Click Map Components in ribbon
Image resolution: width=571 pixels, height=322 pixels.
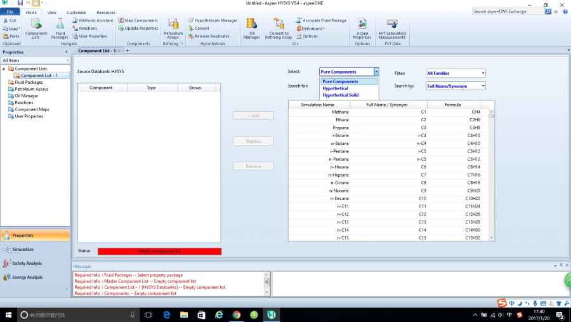pos(138,20)
